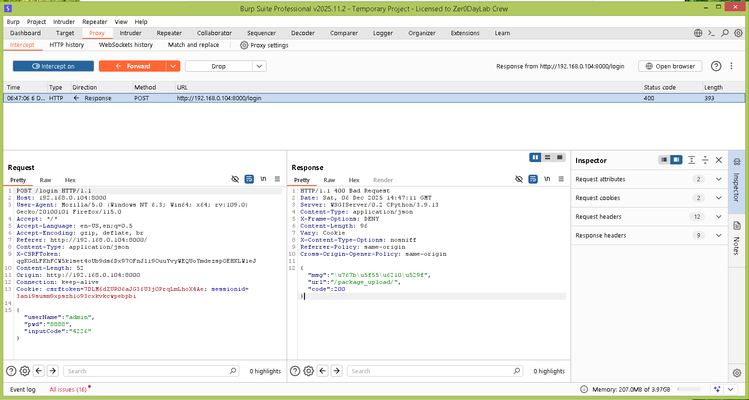The height and width of the screenshot is (400, 749).
Task: Toggle line wrap in Response pane
Action: pos(533,179)
